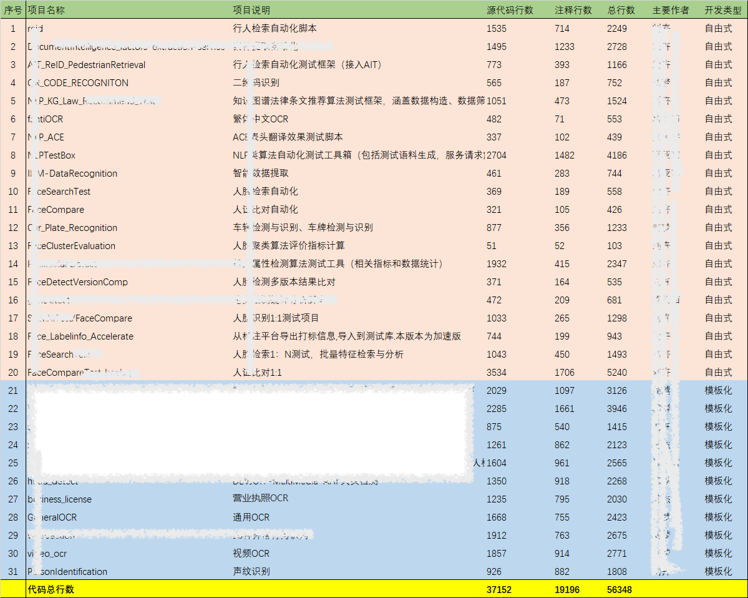Click comment lines value 540
The width and height of the screenshot is (748, 598).
click(562, 428)
